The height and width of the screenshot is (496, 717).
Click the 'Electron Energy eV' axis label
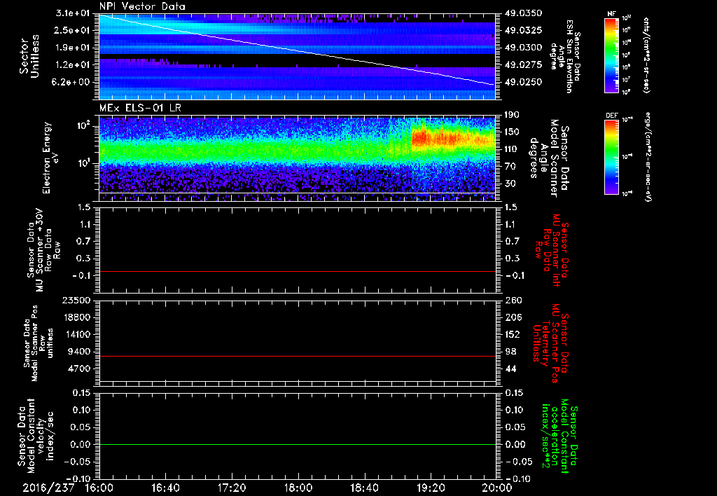[x=50, y=158]
